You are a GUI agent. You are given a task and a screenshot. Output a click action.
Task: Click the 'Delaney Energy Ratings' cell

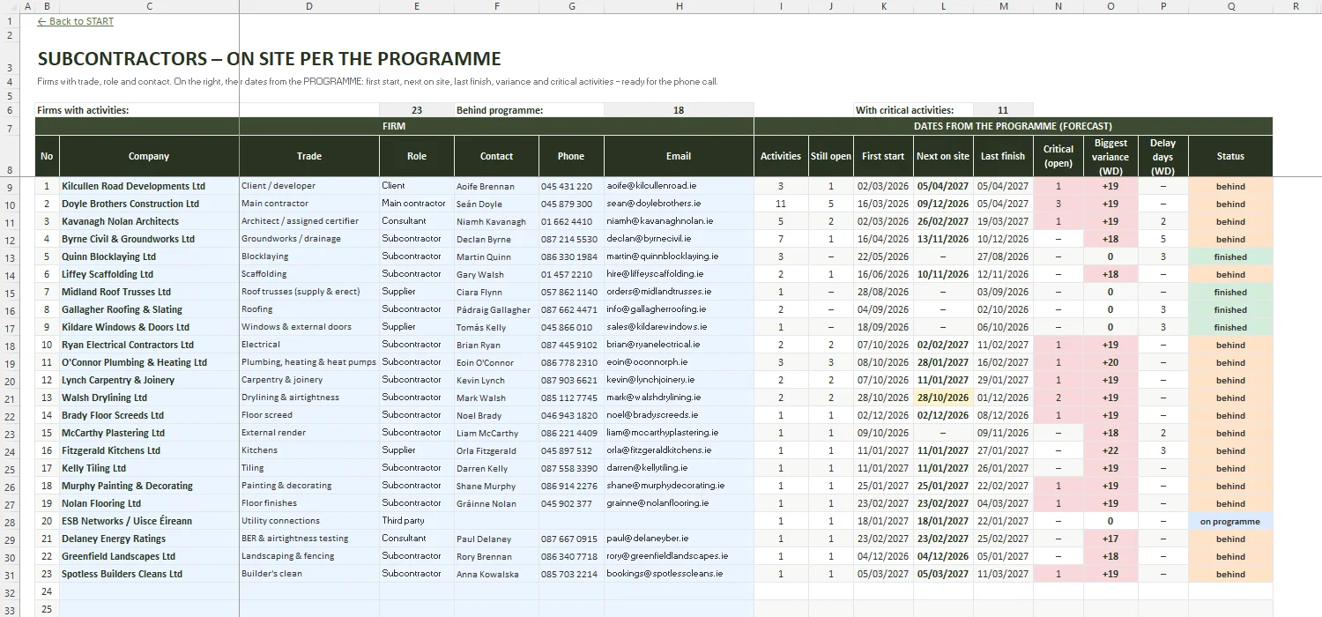[149, 539]
